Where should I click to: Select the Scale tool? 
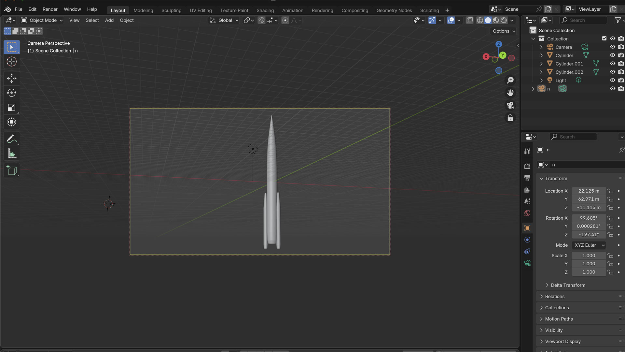[x=12, y=108]
